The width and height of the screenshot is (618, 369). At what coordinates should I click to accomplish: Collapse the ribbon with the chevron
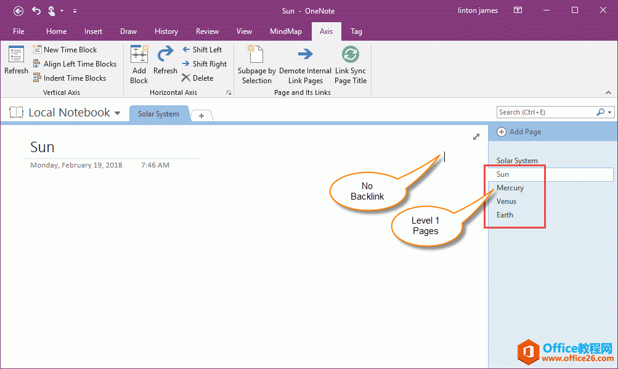point(608,92)
